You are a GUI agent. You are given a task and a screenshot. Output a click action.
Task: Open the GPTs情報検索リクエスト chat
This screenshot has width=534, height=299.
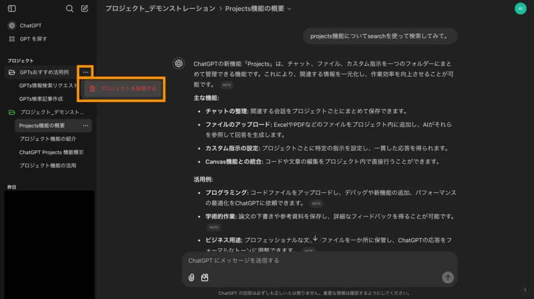pos(48,85)
